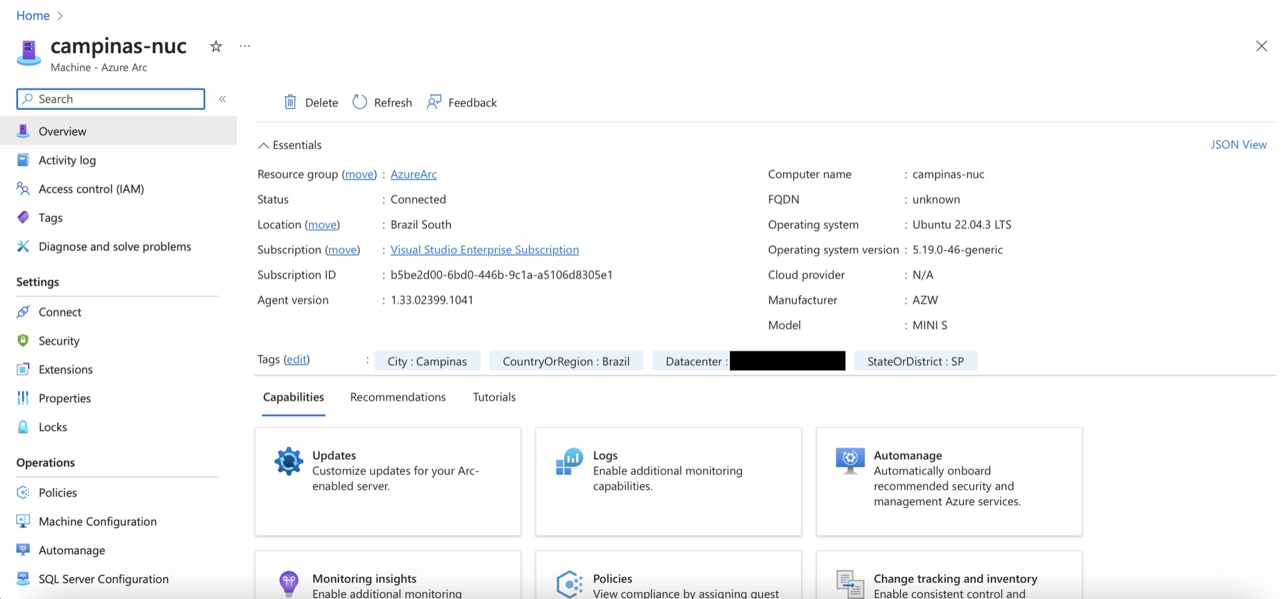The image size is (1287, 599).
Task: Click edit link next to Tags
Action: (296, 360)
